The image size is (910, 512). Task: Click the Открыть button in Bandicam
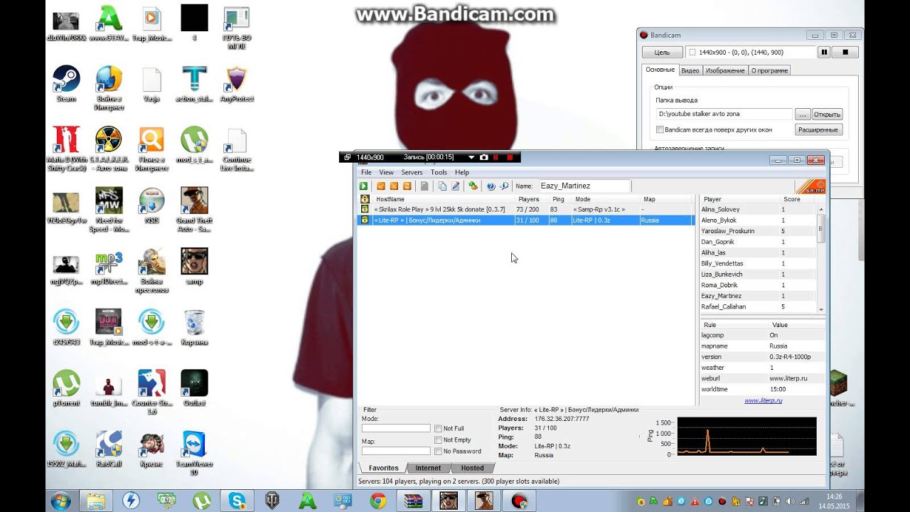tap(827, 114)
